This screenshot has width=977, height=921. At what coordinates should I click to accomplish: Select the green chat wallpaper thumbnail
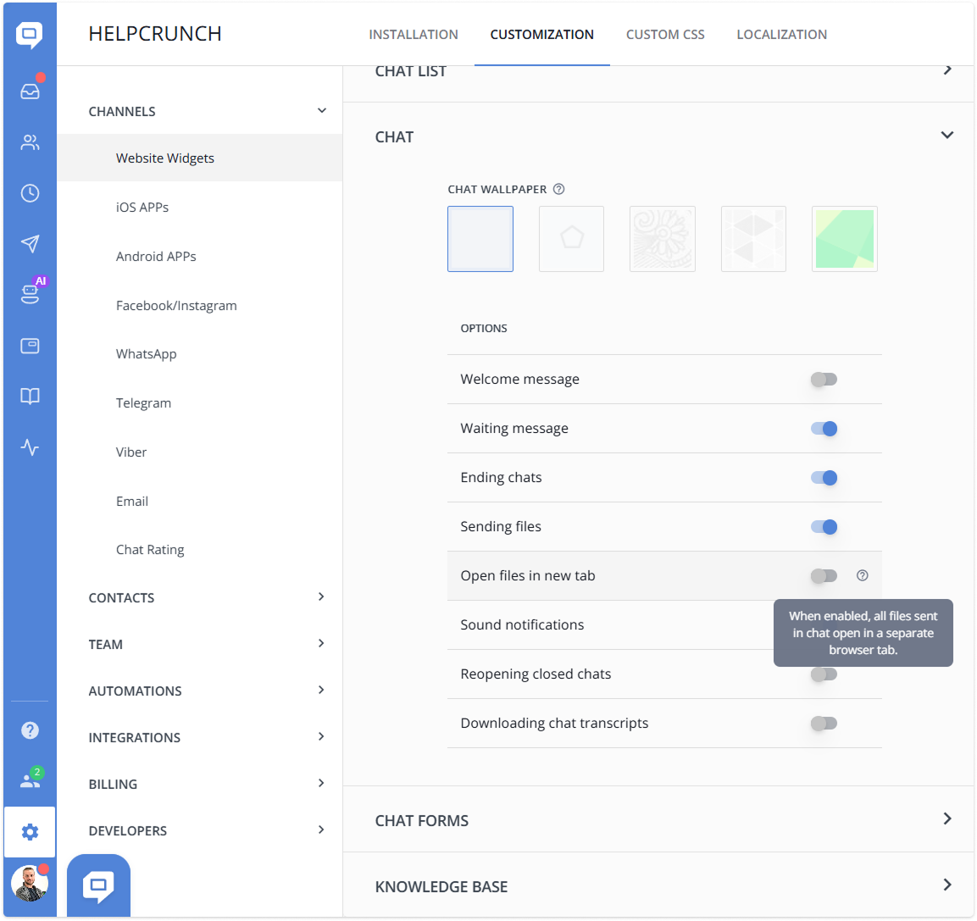[x=844, y=238]
